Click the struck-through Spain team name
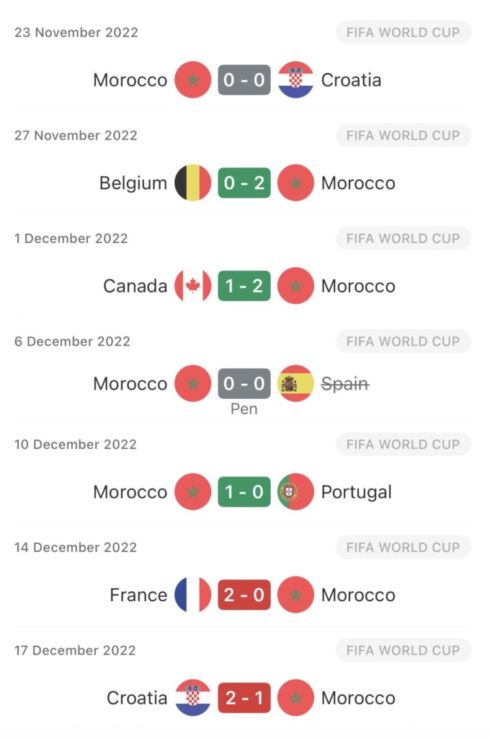The image size is (490, 739). 345,384
